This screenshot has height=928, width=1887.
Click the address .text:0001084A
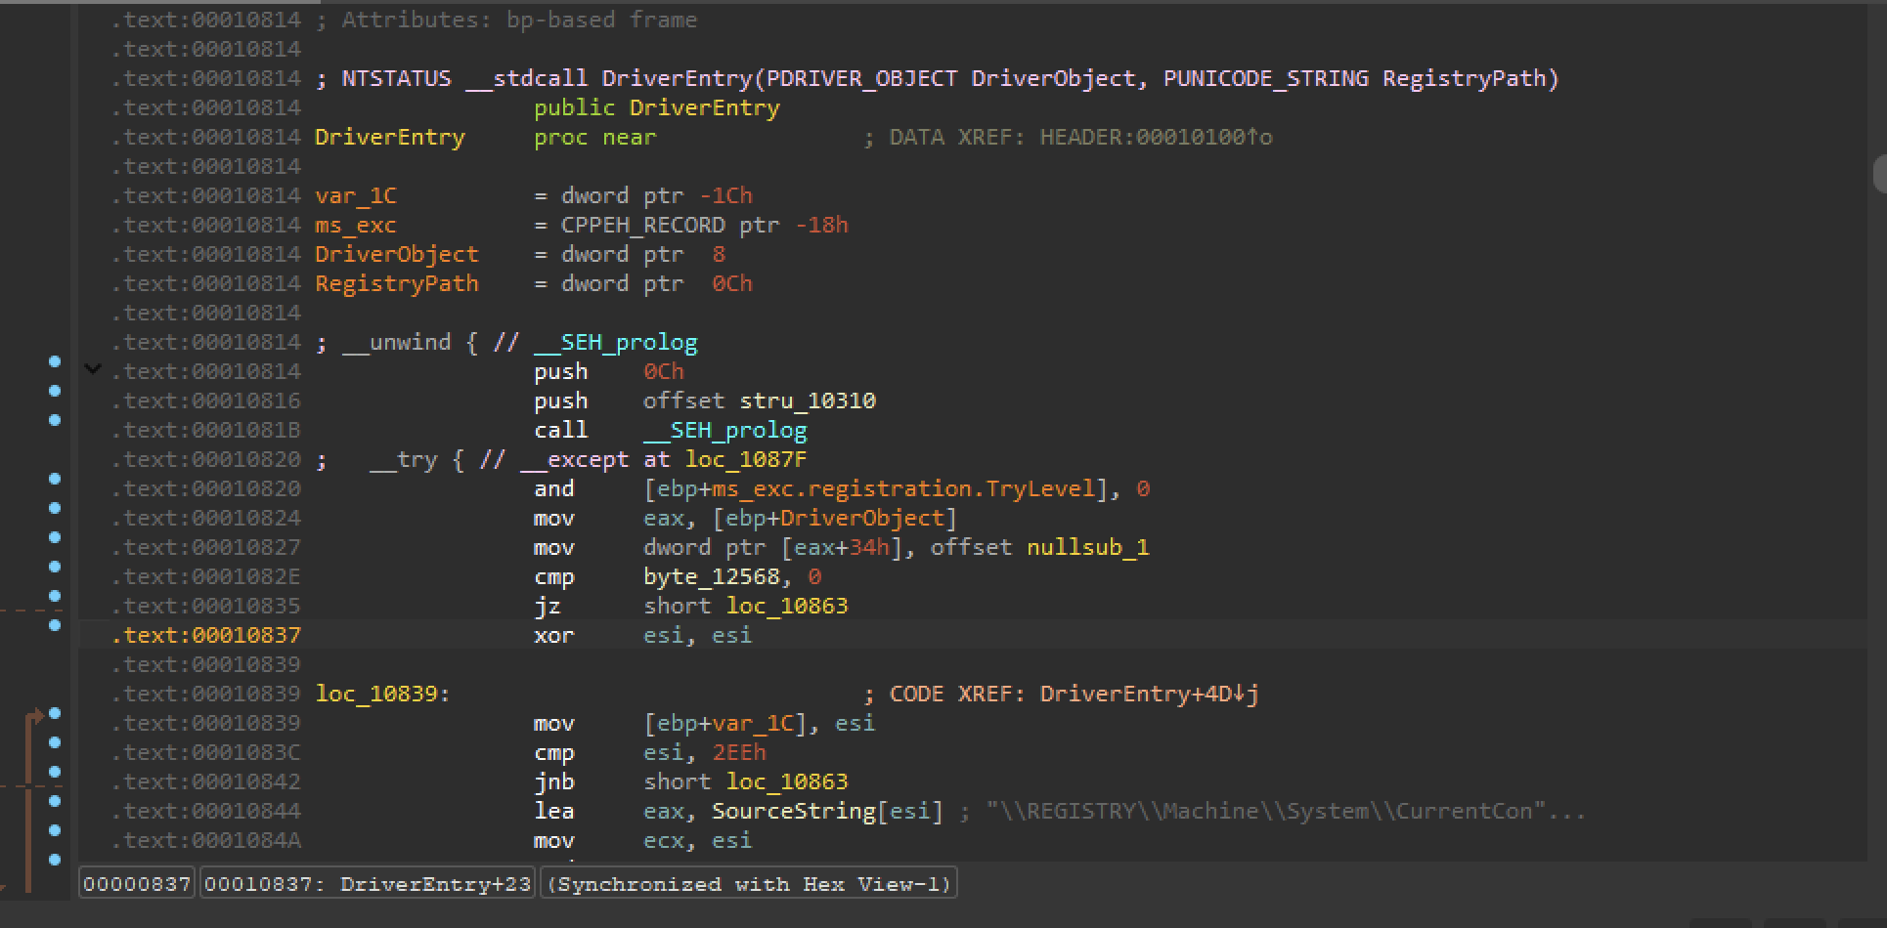tap(206, 840)
